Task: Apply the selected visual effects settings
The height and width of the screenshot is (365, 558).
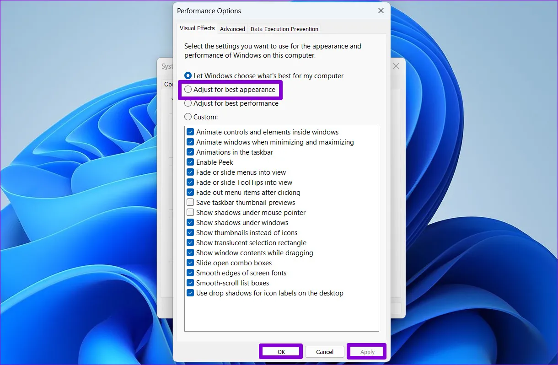Action: [366, 351]
